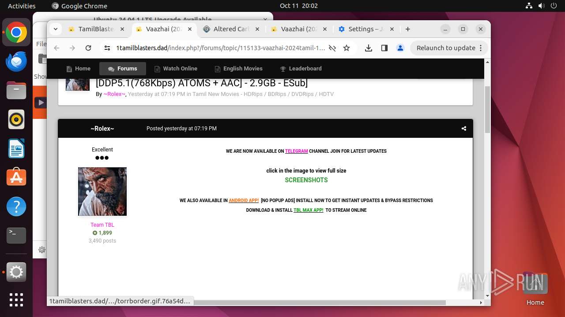Close the active Vaazhai tab
The height and width of the screenshot is (317, 565).
190,29
